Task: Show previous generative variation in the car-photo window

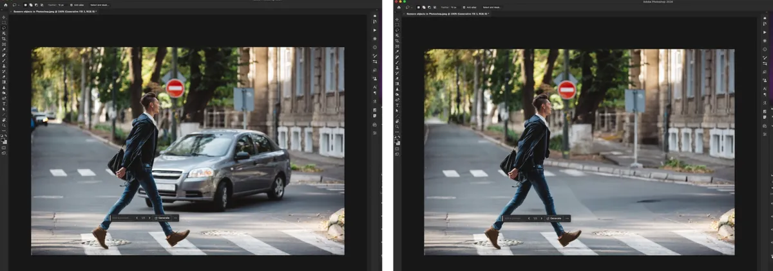Action: point(137,218)
